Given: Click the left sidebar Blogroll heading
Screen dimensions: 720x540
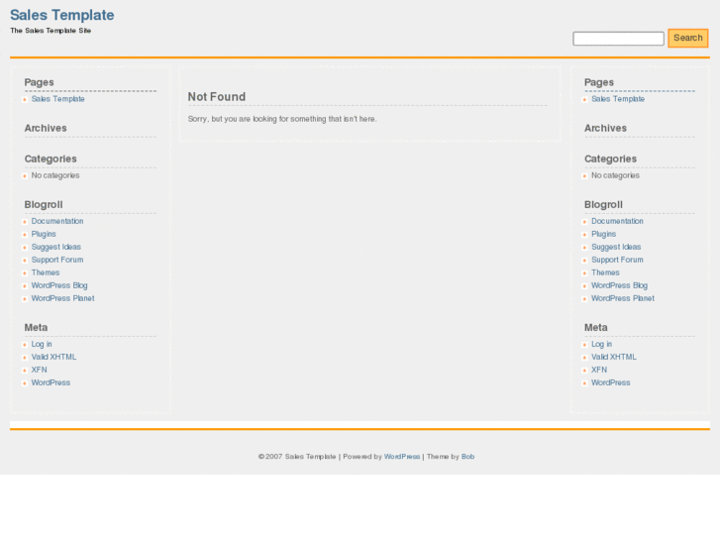Looking at the screenshot, I should pos(44,204).
